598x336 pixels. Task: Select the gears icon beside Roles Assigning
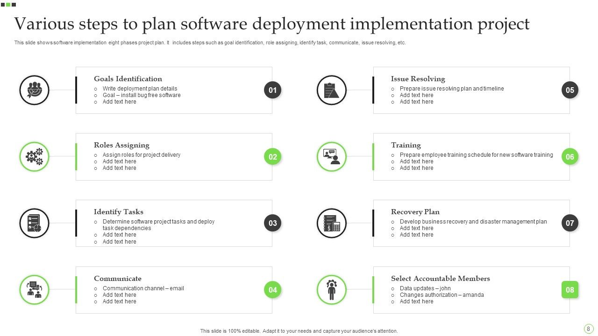point(34,157)
